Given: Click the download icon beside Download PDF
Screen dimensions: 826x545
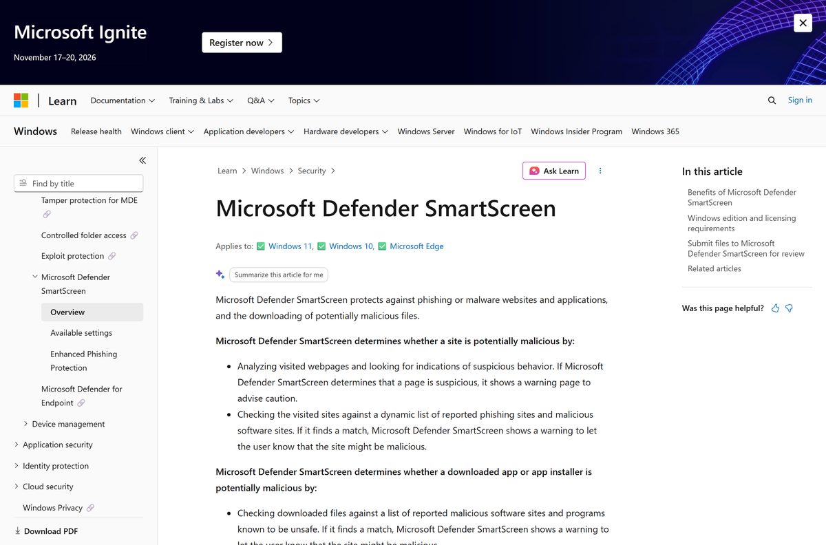Looking at the screenshot, I should 18,531.
